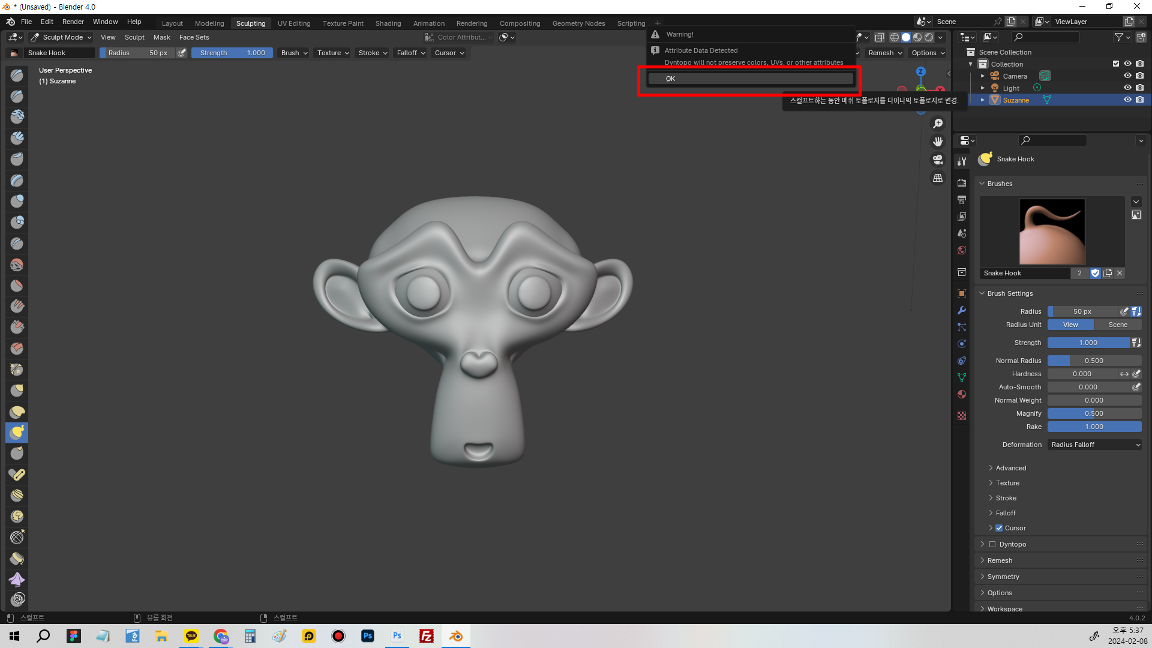Hide Light in the outliner
Image resolution: width=1152 pixels, height=648 pixels.
1127,88
